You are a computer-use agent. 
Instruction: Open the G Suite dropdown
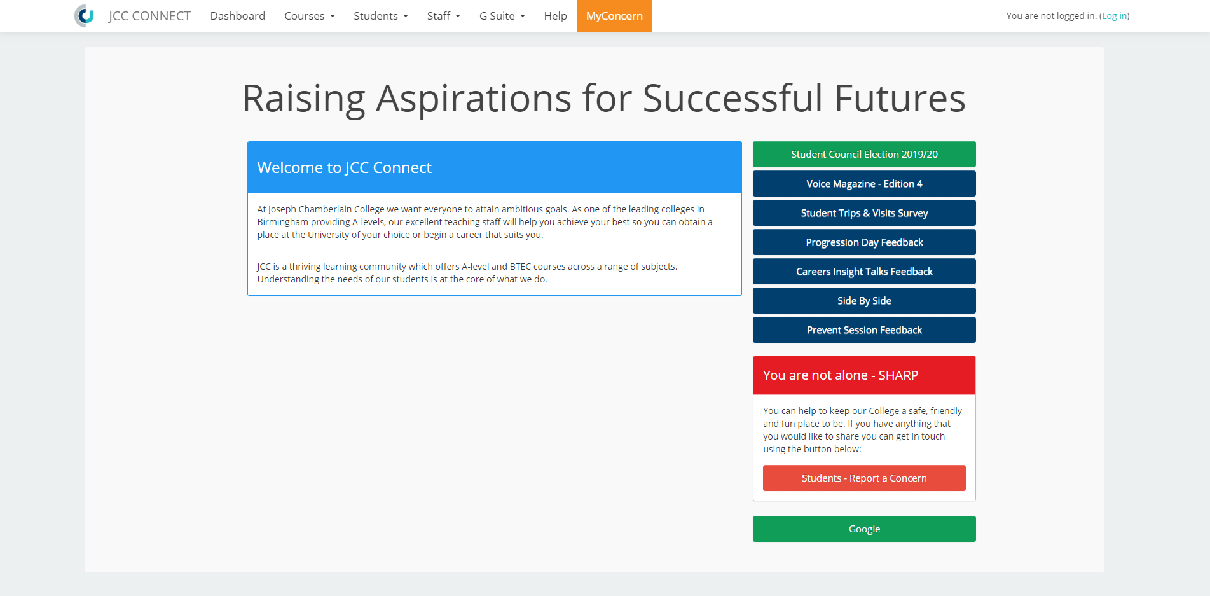click(x=502, y=16)
